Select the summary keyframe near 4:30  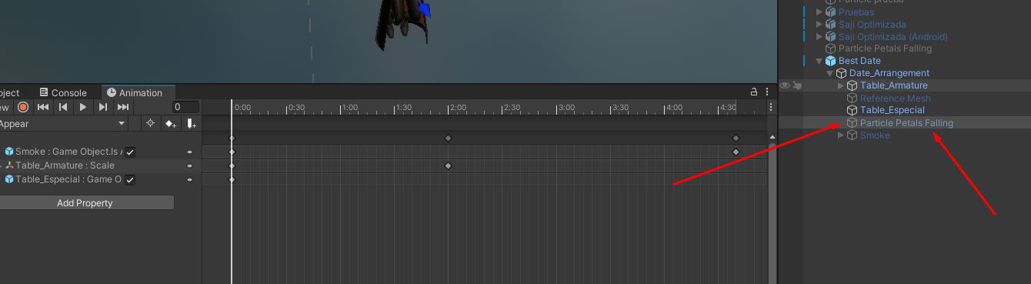(736, 138)
